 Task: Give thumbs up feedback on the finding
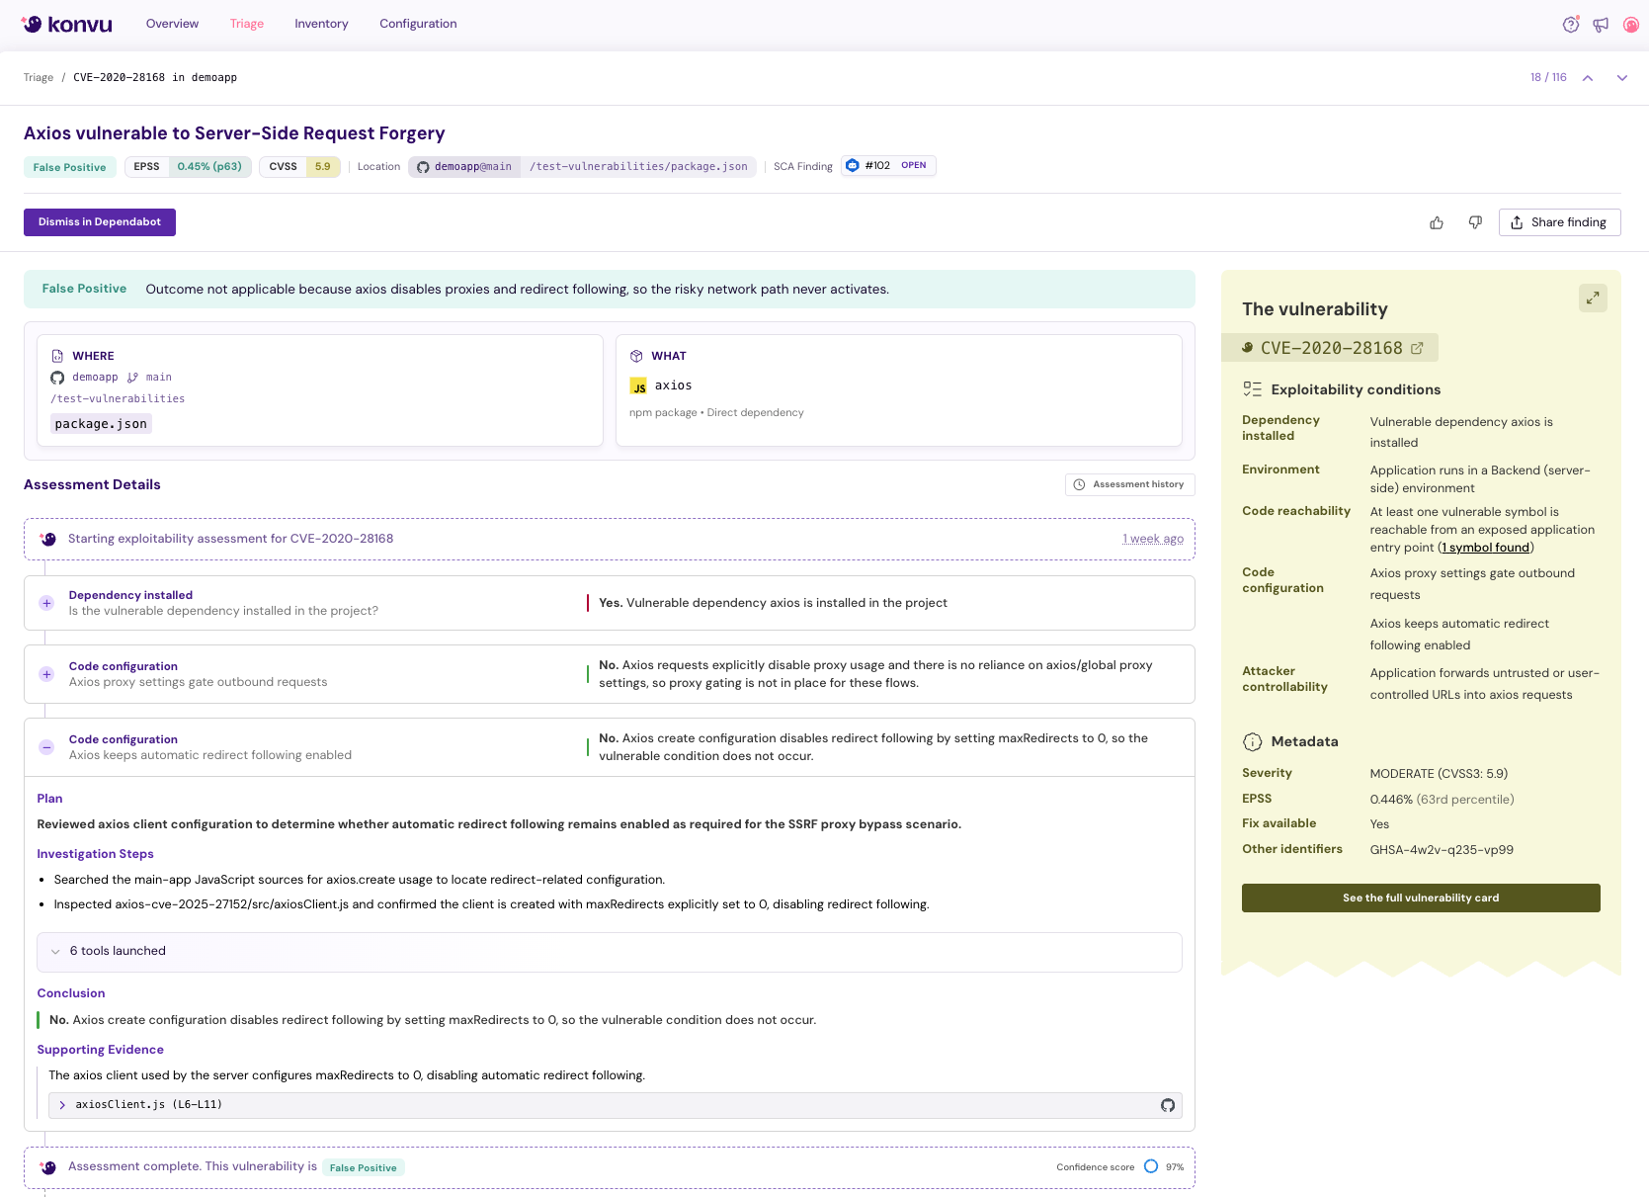coord(1436,222)
